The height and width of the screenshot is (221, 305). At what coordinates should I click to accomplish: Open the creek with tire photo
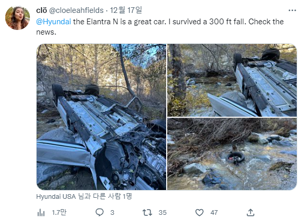232,154
